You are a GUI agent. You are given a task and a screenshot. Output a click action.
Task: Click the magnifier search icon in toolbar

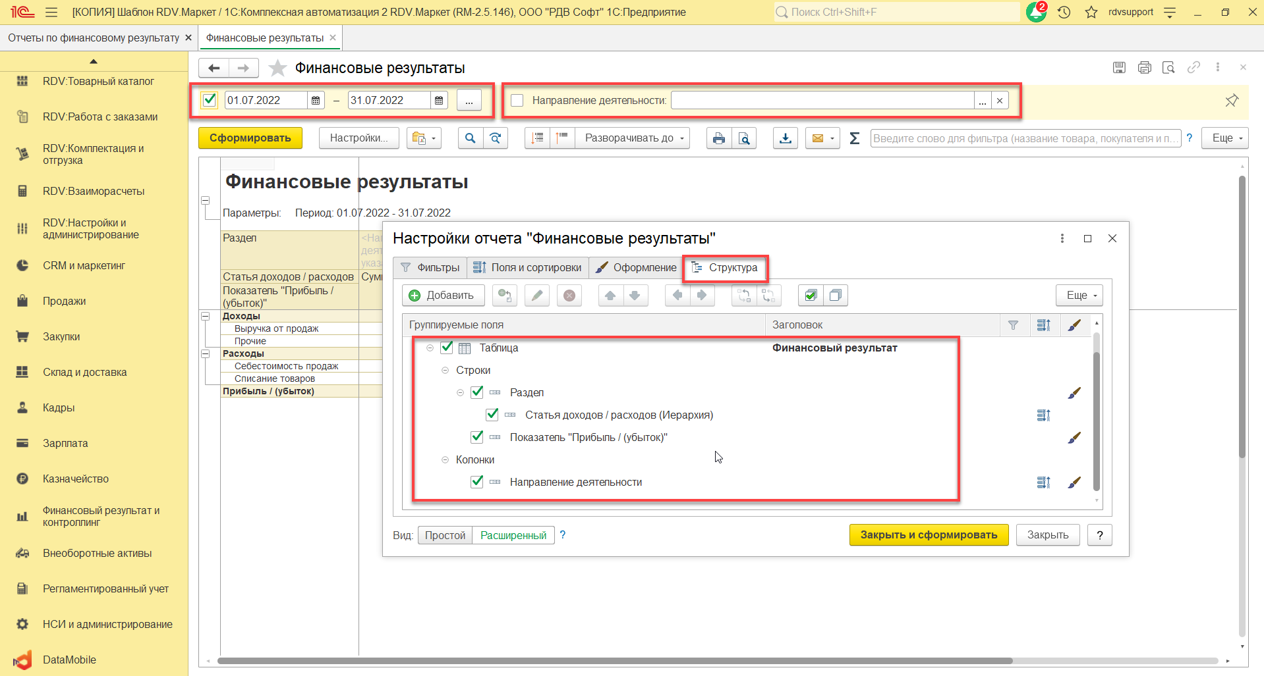470,138
